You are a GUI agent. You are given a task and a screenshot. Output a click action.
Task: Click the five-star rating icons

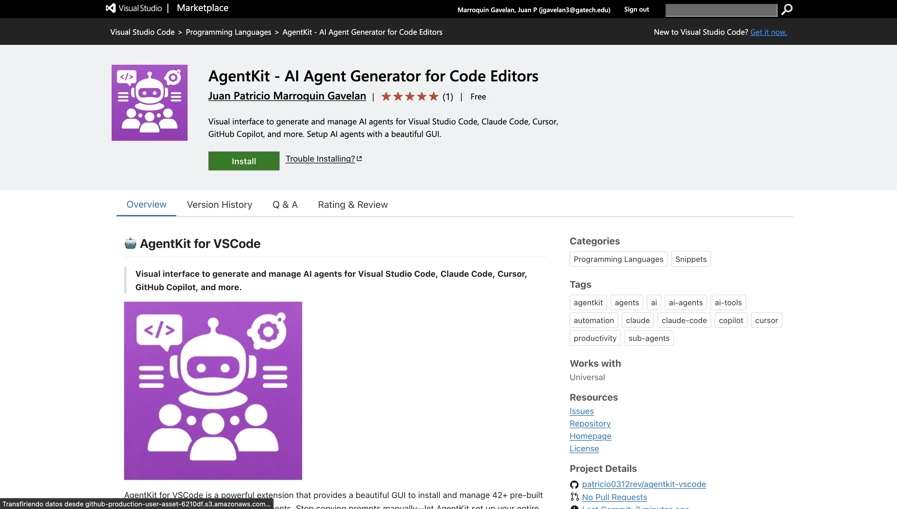pos(410,97)
